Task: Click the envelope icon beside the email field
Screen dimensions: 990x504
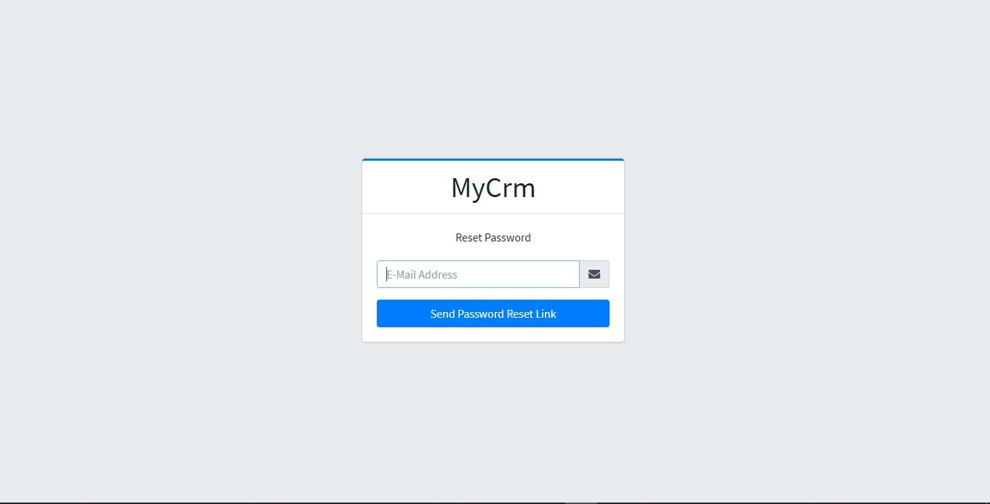Action: [594, 274]
